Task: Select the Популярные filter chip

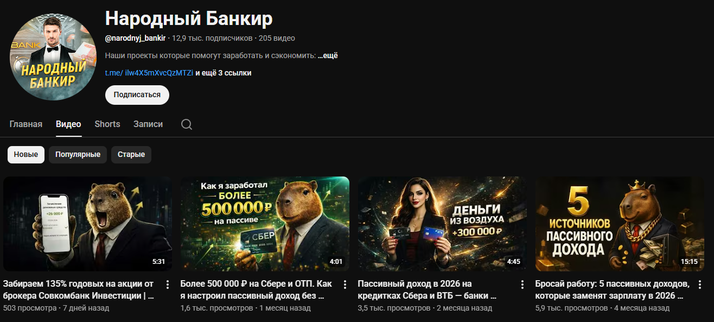Action: coord(78,154)
